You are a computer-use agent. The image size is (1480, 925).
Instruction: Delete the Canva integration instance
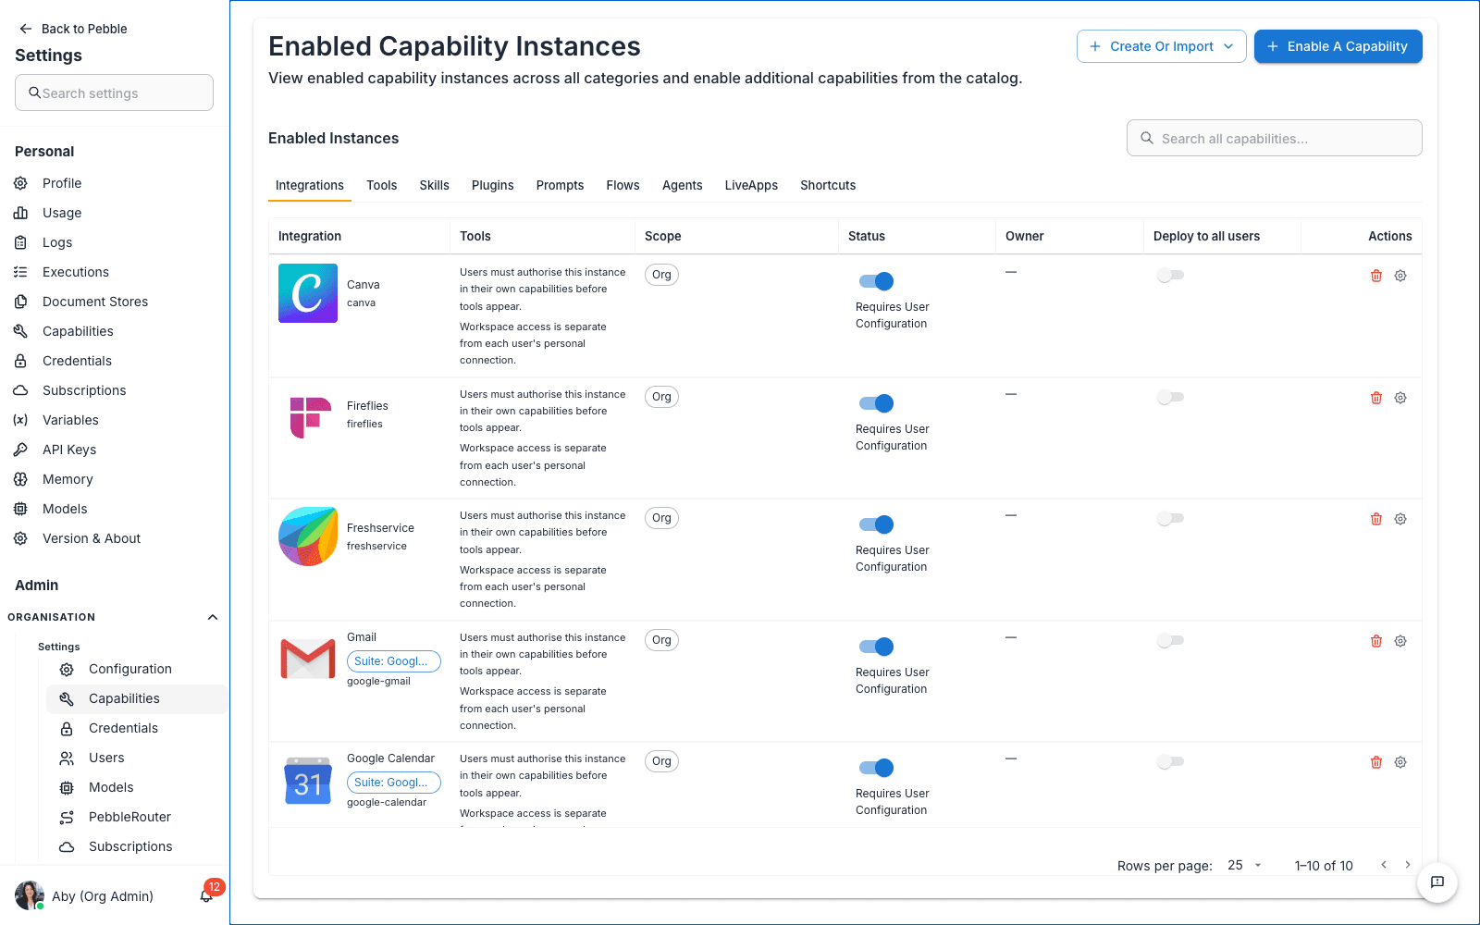1376,276
